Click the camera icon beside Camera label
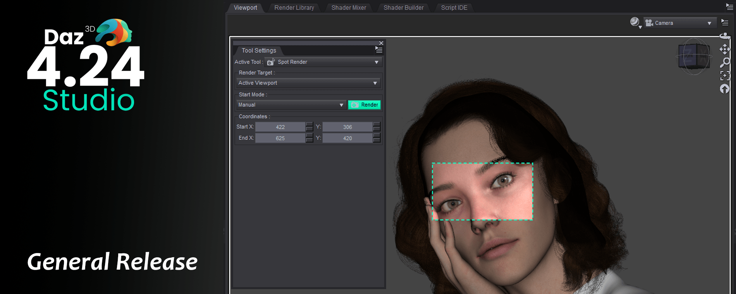The width and height of the screenshot is (736, 294). pos(649,23)
